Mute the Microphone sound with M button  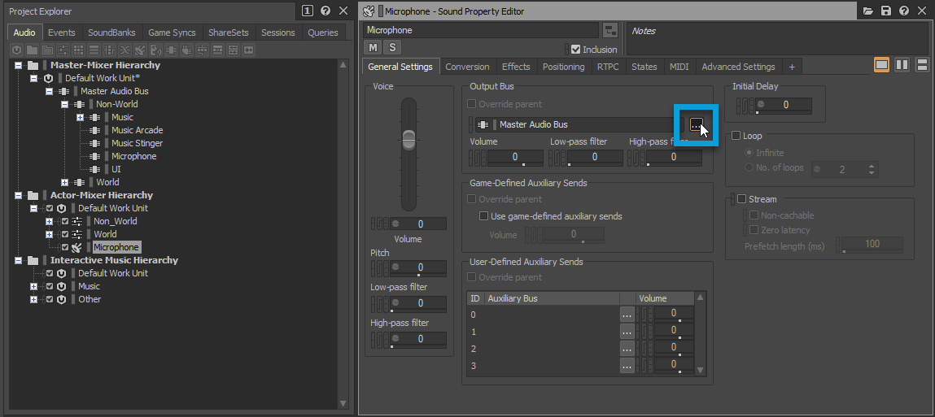(x=374, y=48)
